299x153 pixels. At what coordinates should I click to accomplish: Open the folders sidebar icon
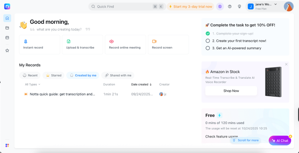click(7, 28)
